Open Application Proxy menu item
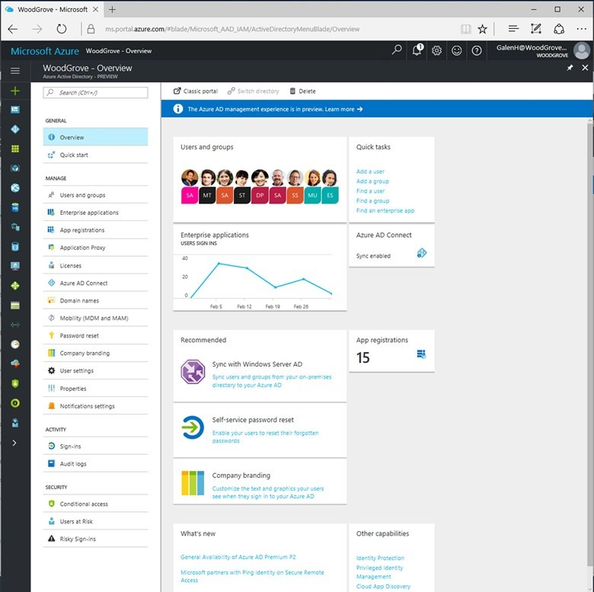 pyautogui.click(x=95, y=248)
